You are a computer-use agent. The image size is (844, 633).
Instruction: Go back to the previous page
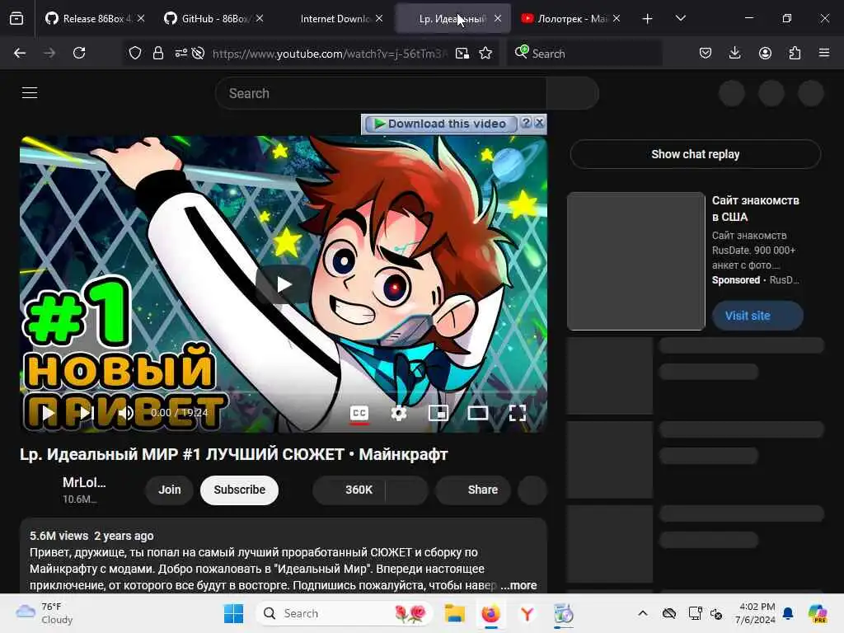20,53
